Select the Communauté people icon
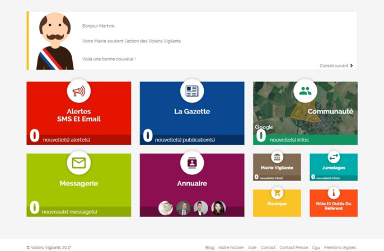 tap(305, 91)
